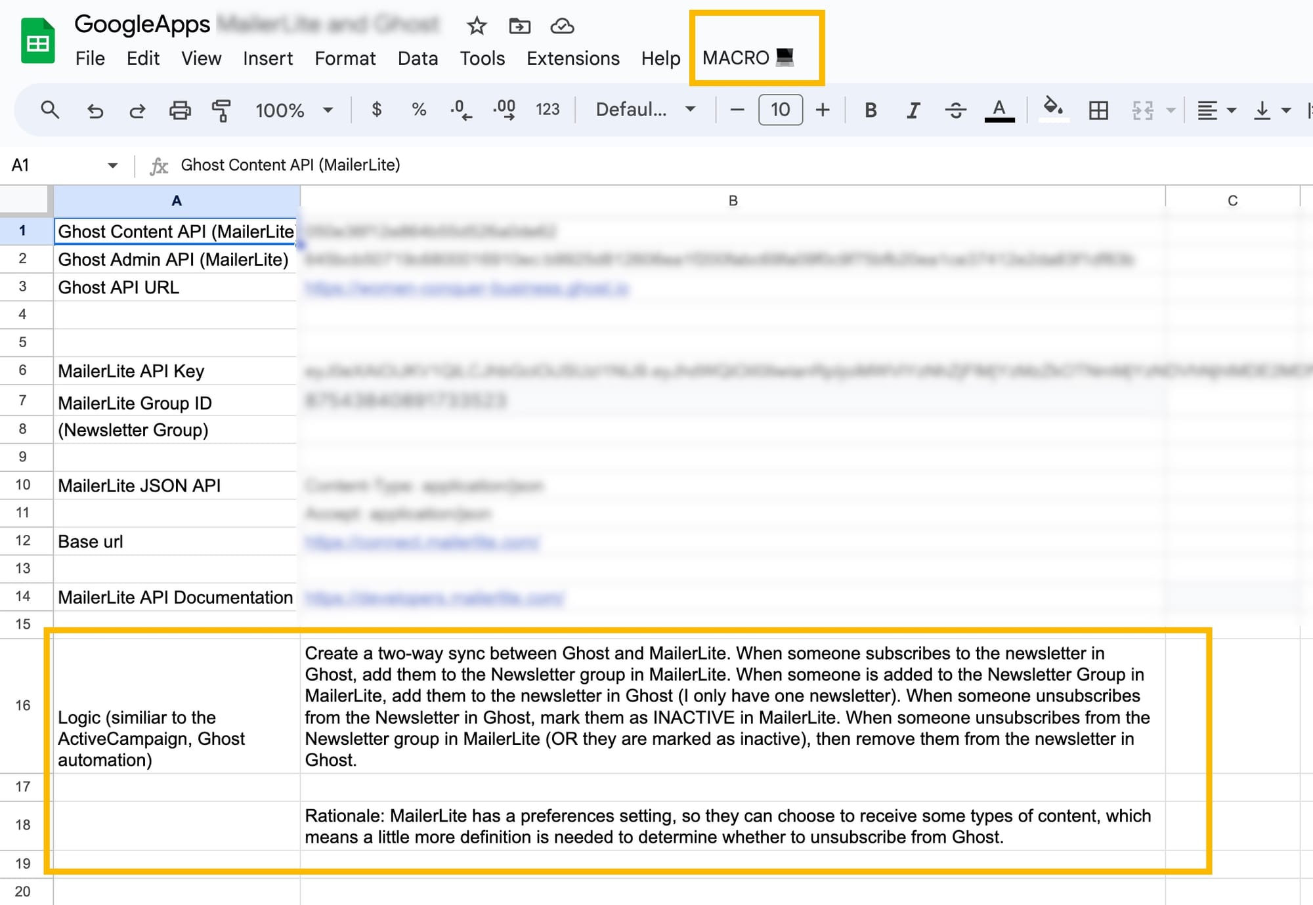Open vertical align options
The image size is (1313, 905).
(x=1272, y=110)
